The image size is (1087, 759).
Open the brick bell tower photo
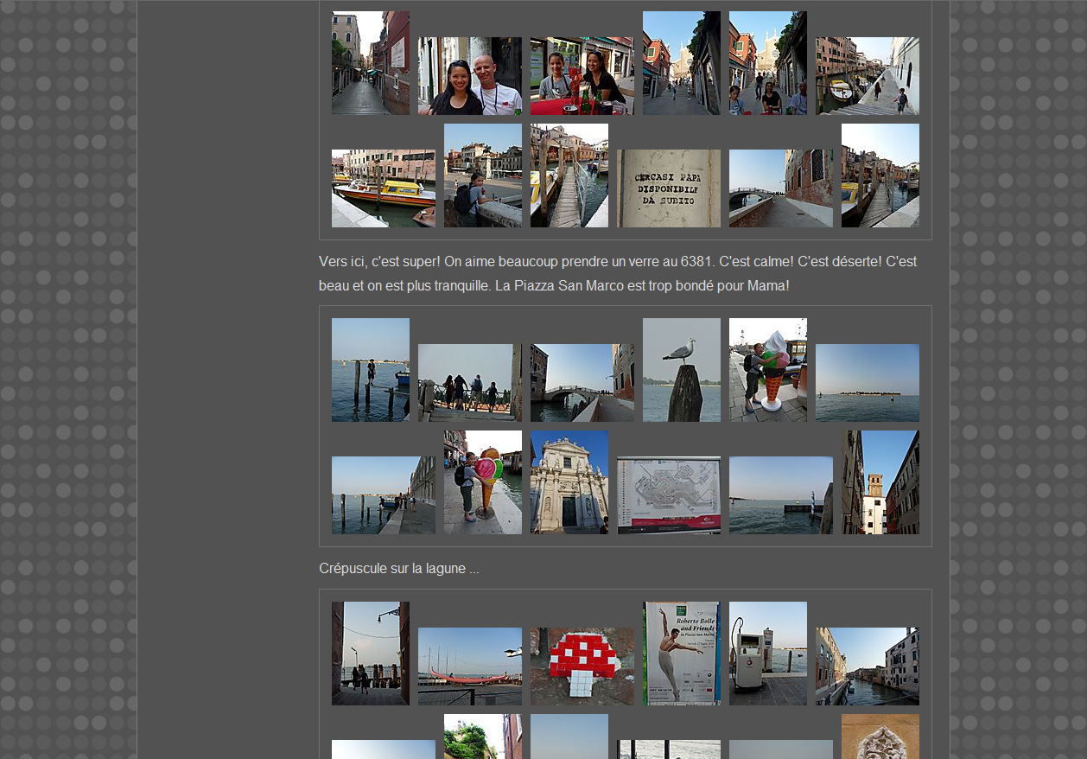click(x=880, y=482)
